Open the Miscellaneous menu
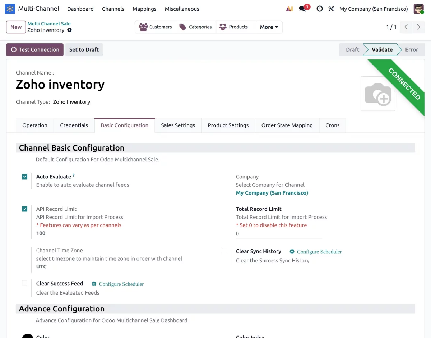The height and width of the screenshot is (338, 431). (x=182, y=9)
